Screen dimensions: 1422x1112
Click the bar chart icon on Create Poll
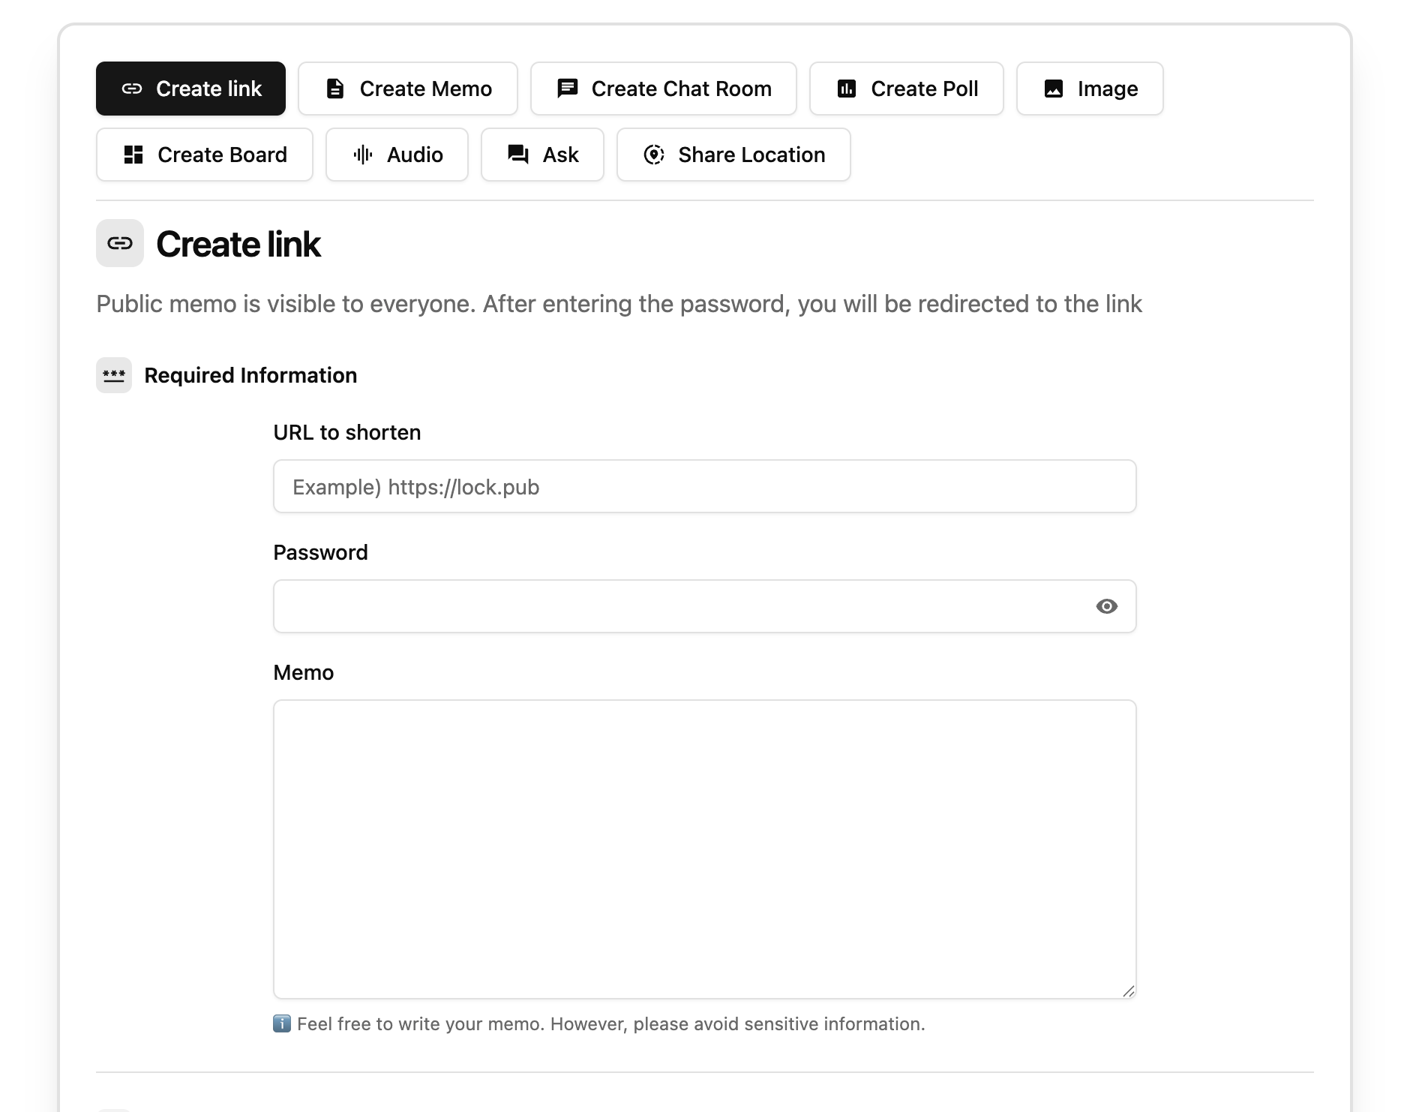pos(845,88)
